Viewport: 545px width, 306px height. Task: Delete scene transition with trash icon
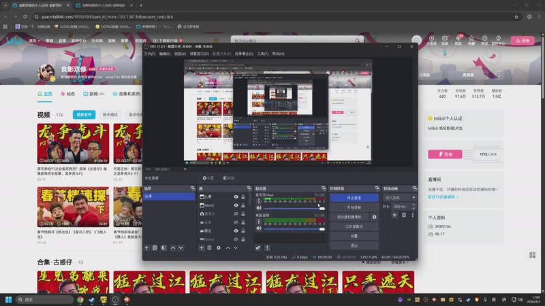[404, 215]
